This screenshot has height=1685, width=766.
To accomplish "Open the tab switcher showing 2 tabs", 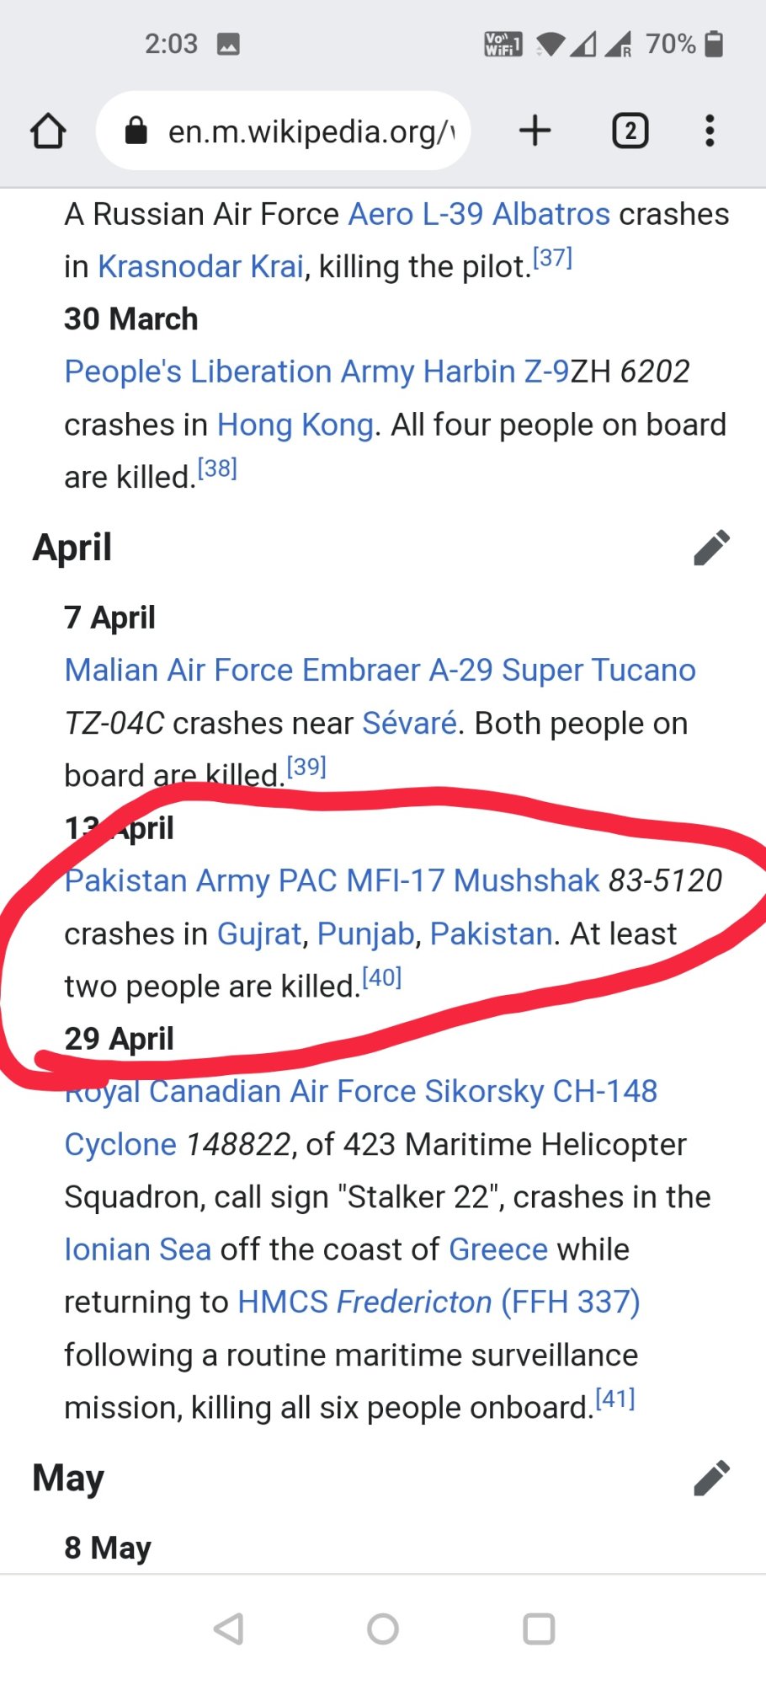I will pyautogui.click(x=630, y=131).
